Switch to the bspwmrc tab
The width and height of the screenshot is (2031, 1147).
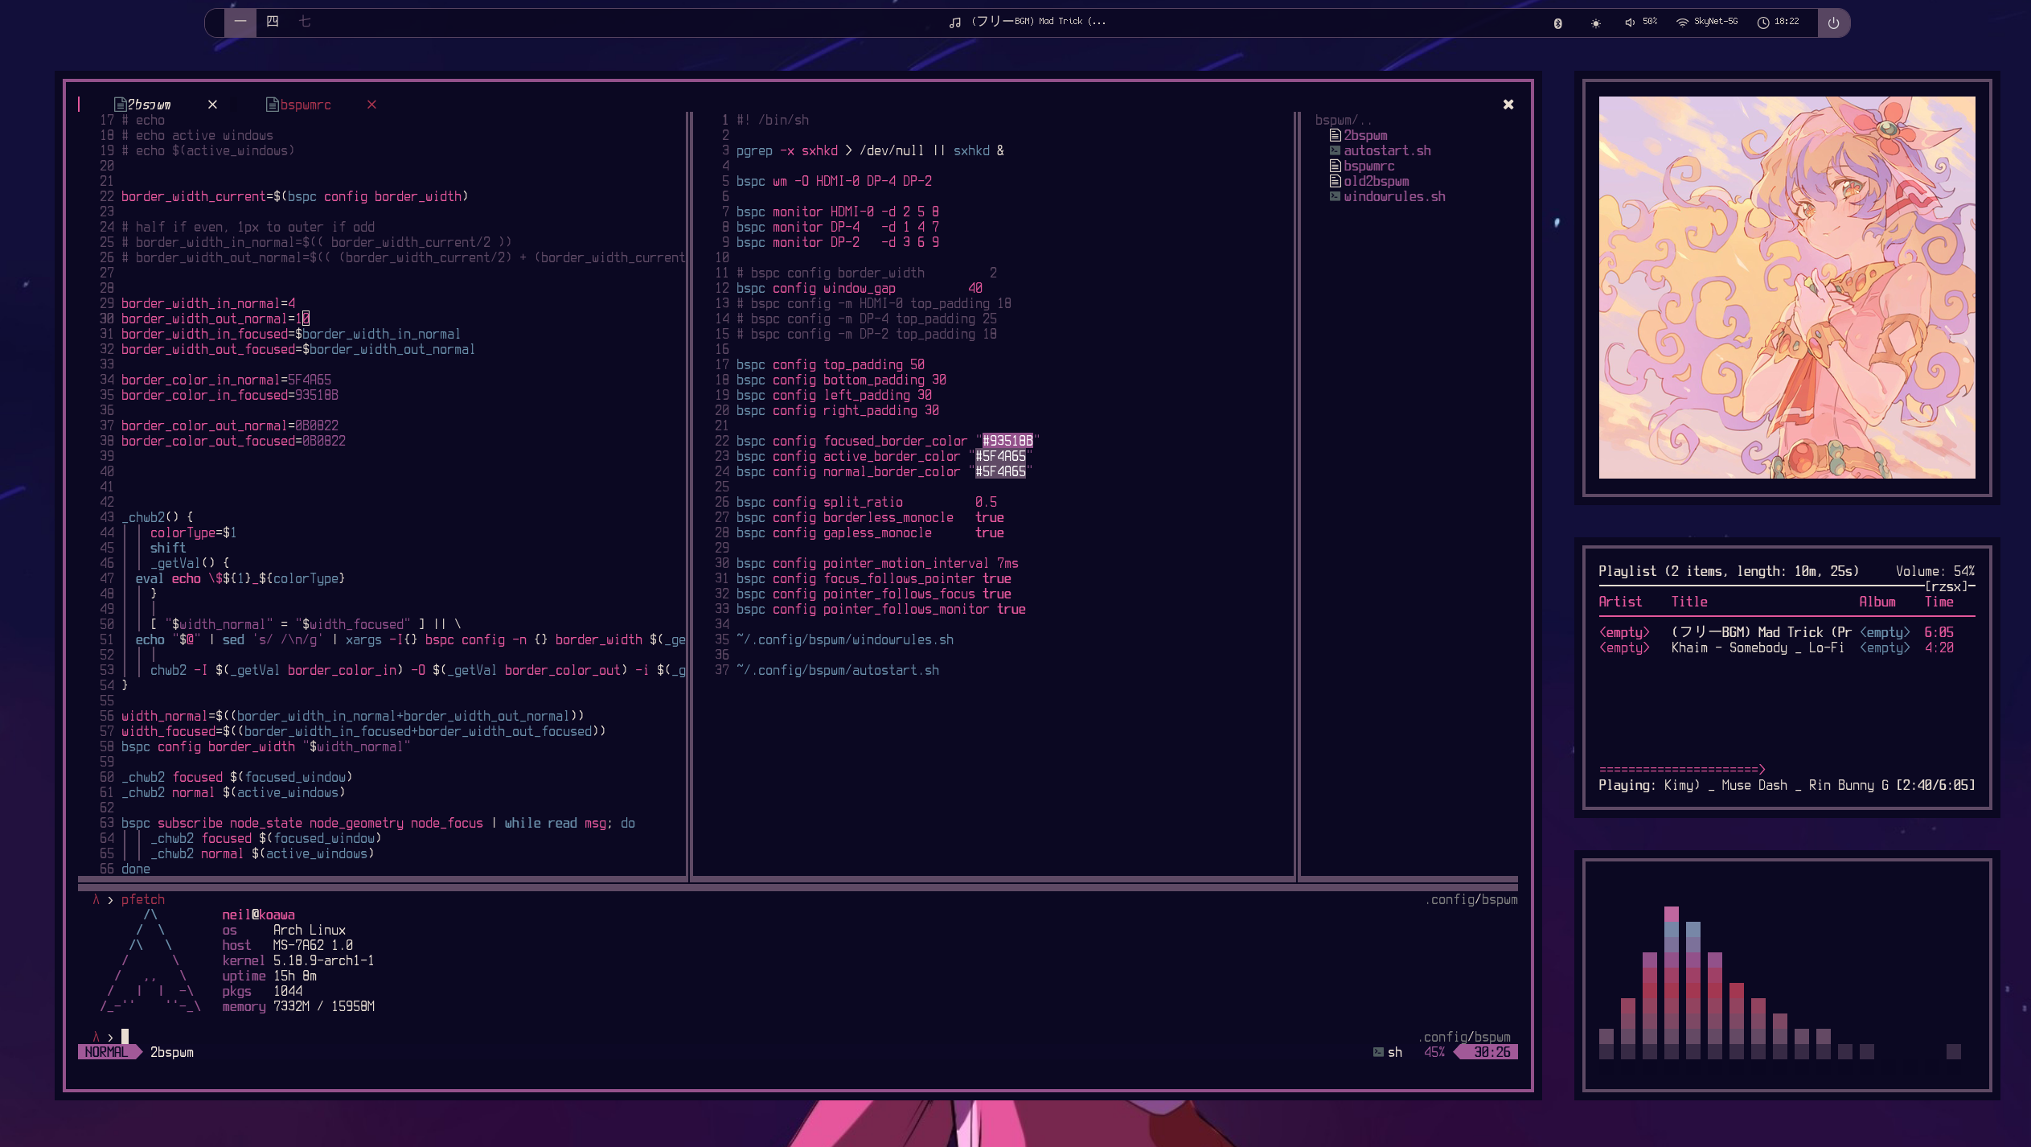305,105
